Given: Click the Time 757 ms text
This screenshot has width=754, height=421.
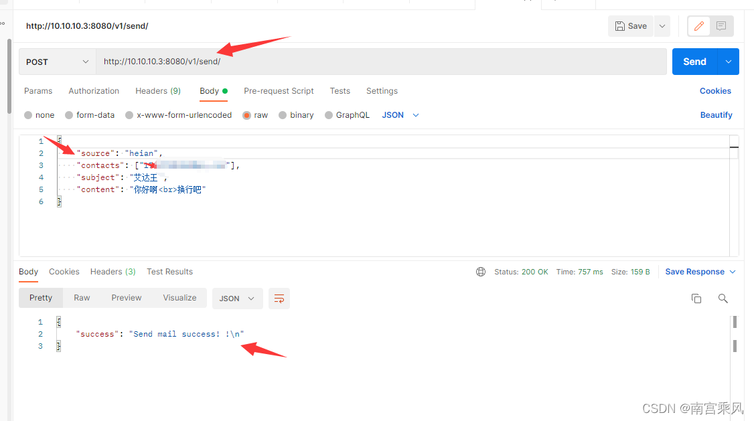Looking at the screenshot, I should tap(579, 272).
